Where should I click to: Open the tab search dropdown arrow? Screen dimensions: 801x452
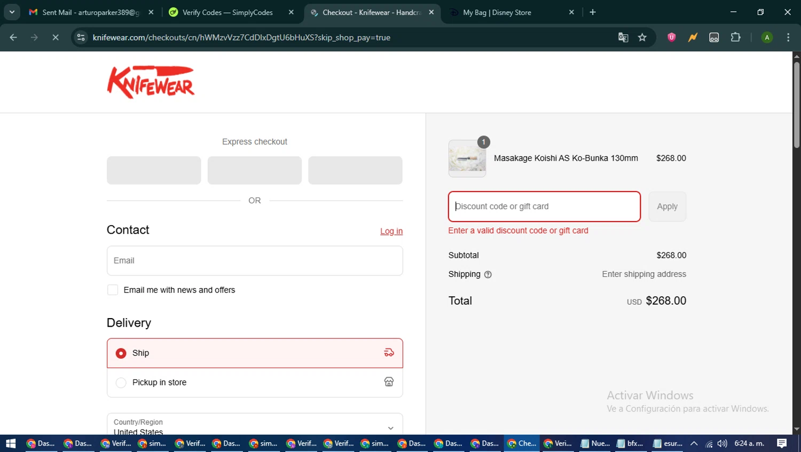pos(12,12)
